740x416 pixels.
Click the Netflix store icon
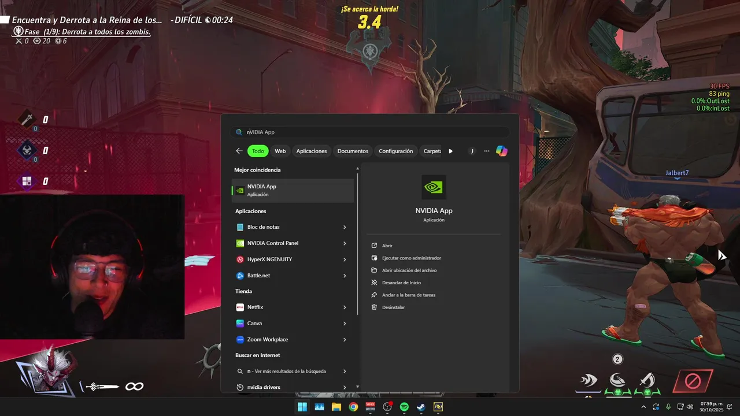[x=240, y=307]
